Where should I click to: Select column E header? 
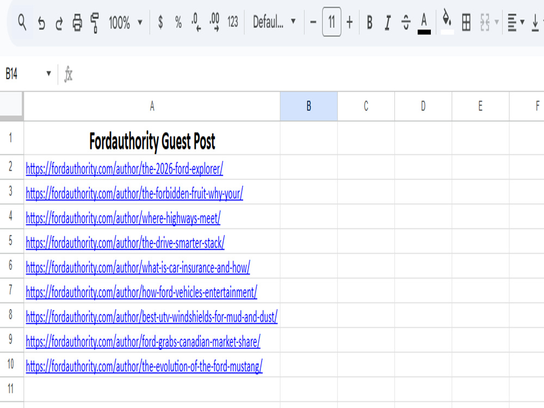coord(480,106)
